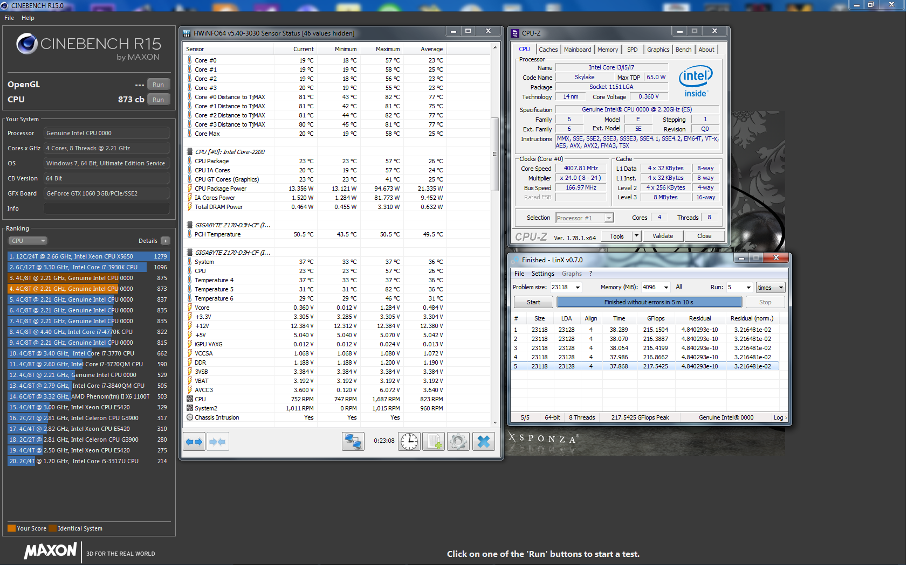Reset the timer using HWiNFO clock icon
Screen dimensions: 907x565
point(409,442)
